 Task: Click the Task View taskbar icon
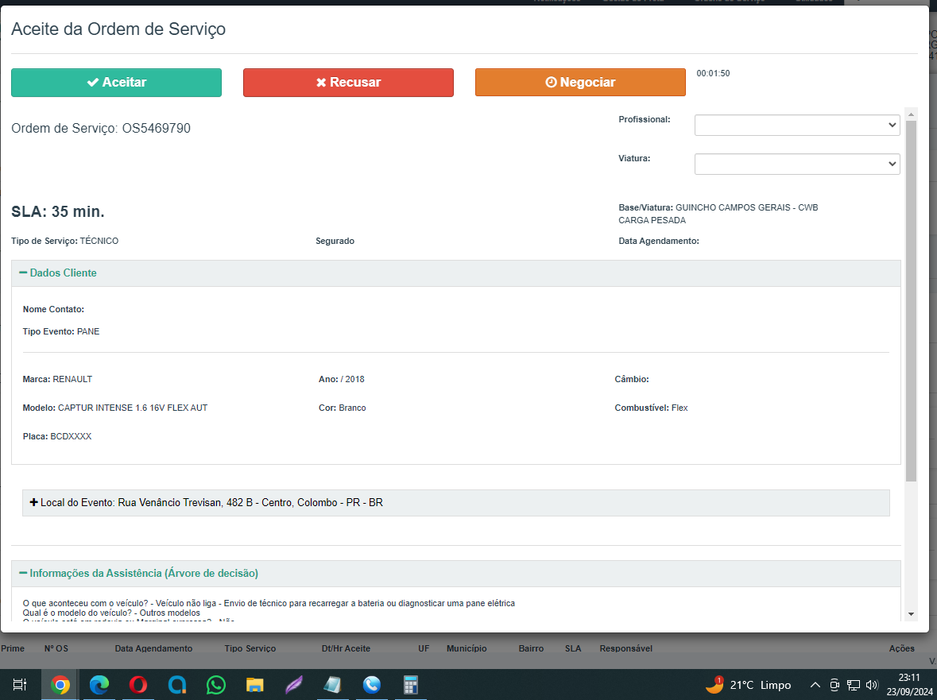pyautogui.click(x=21, y=685)
